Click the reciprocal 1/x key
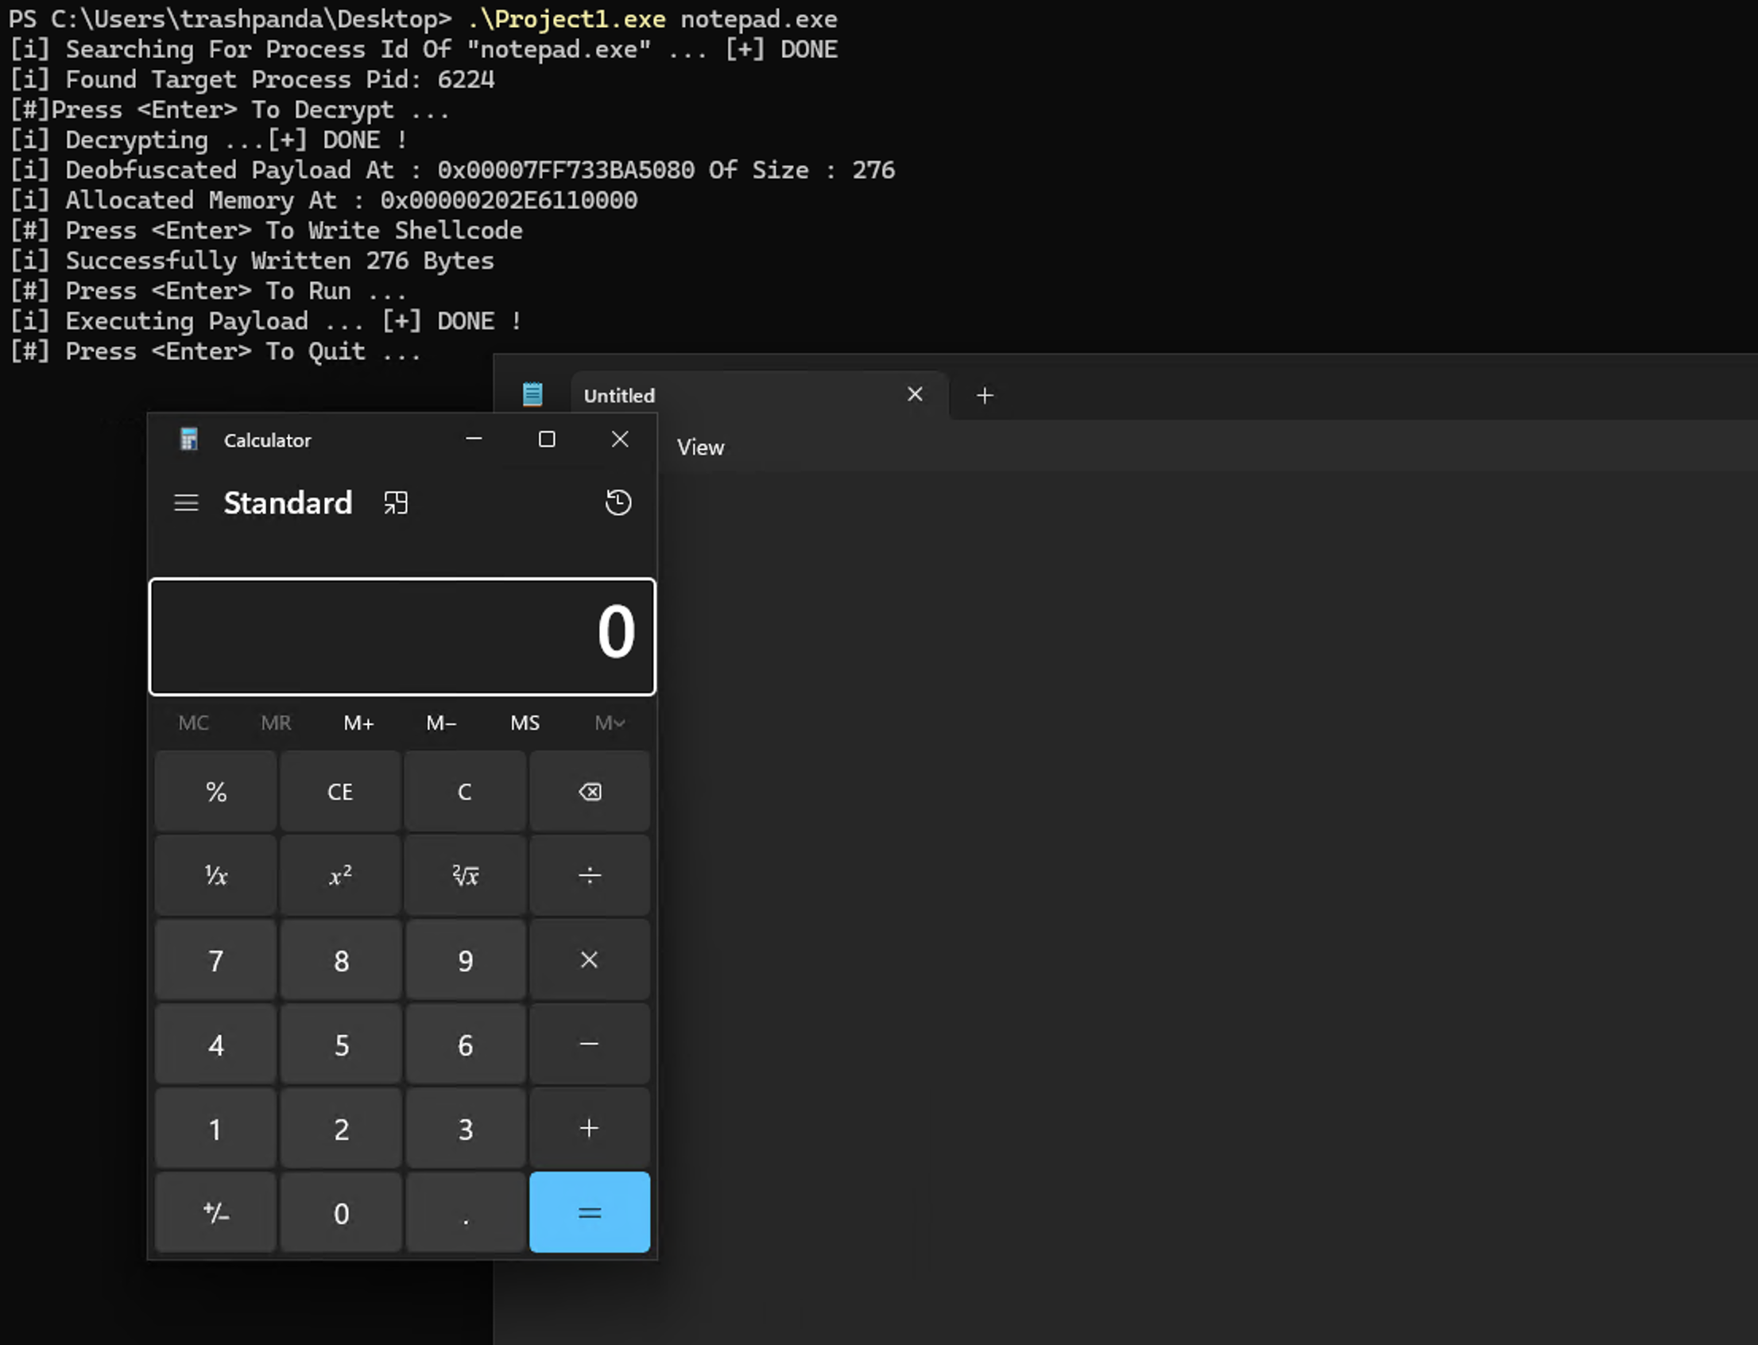The image size is (1758, 1345). click(216, 876)
